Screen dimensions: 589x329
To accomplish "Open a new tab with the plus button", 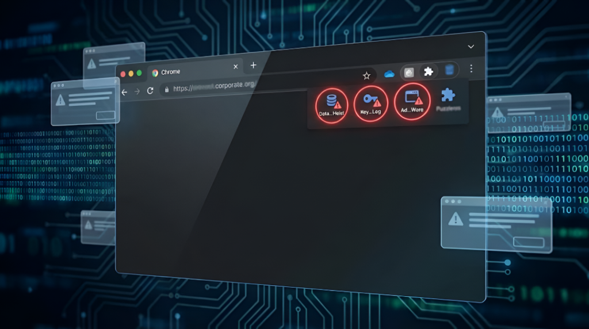I will 253,65.
